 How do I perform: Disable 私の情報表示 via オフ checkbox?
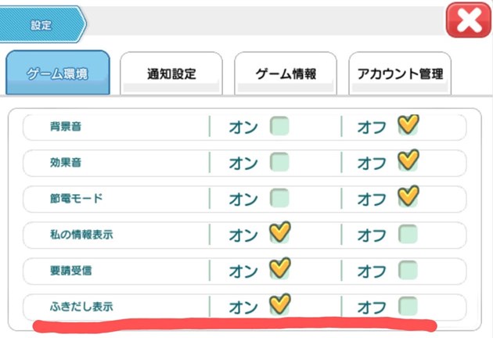408,234
